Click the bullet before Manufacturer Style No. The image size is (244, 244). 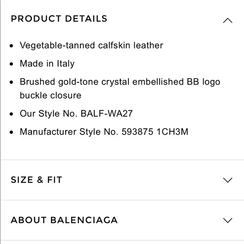tap(11, 132)
